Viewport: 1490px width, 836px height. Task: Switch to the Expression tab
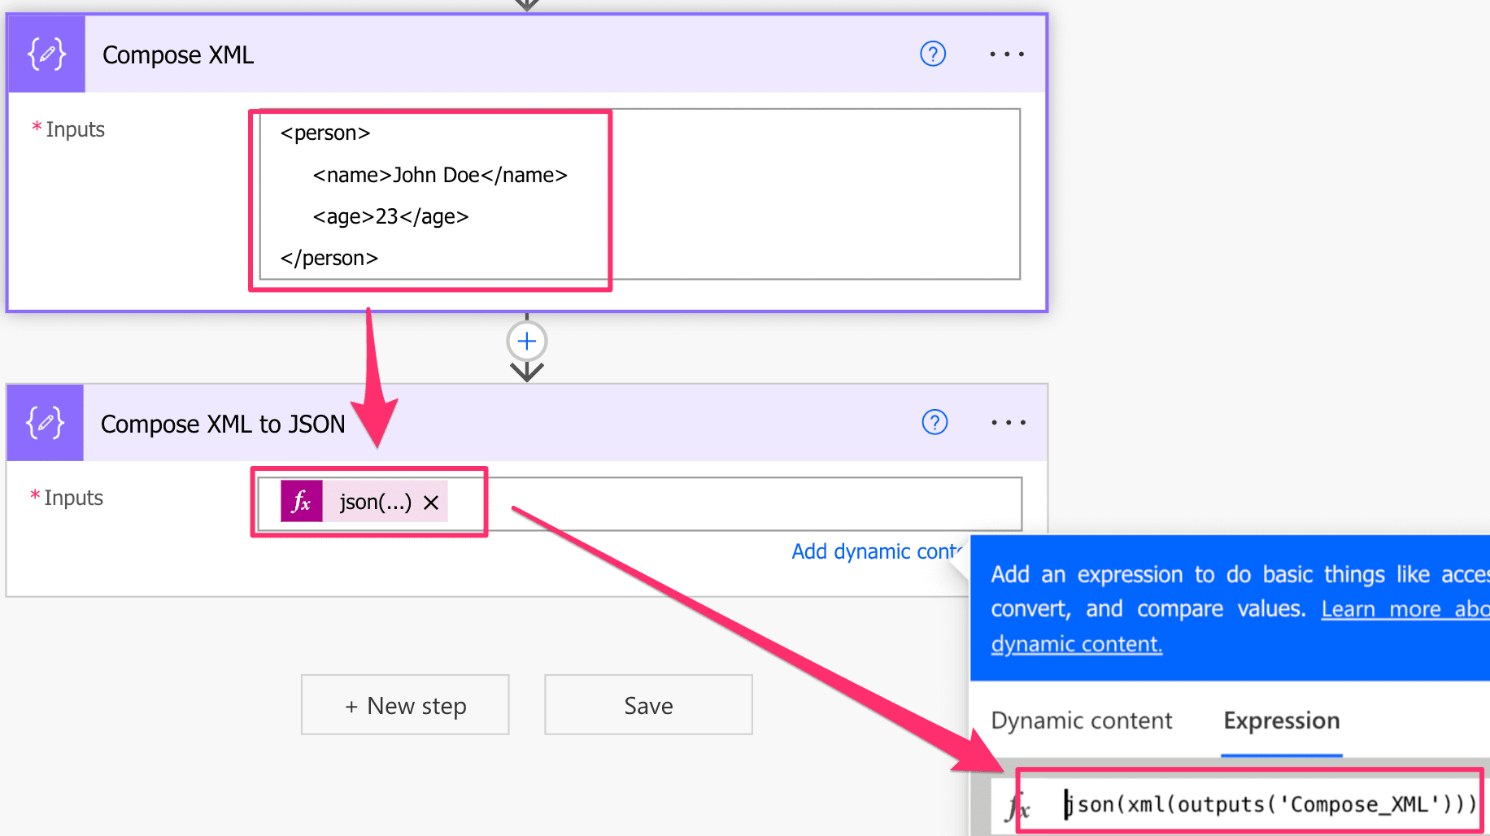click(x=1281, y=721)
